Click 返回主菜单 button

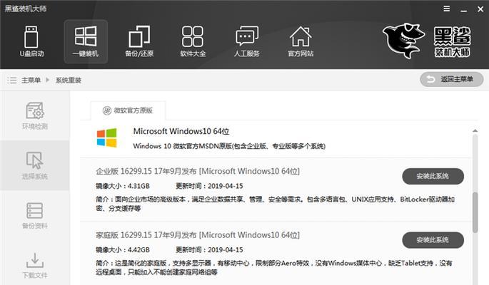coord(452,79)
